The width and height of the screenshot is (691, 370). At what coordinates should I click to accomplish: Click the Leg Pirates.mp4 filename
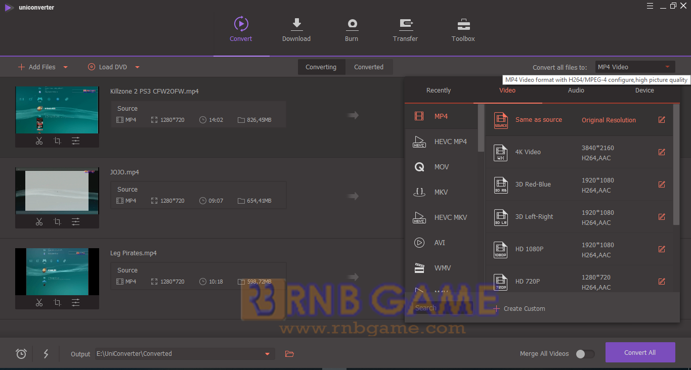[134, 253]
